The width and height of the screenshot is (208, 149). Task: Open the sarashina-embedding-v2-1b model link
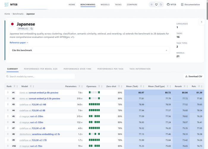[x=40, y=134]
